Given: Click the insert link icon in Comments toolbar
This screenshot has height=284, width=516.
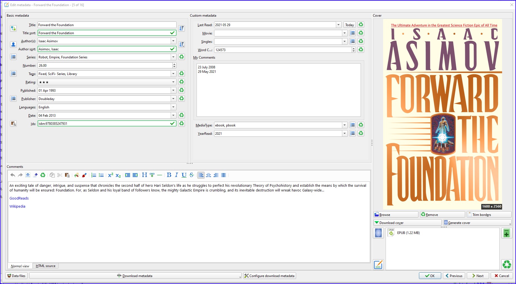Looking at the screenshot, I should [x=152, y=175].
